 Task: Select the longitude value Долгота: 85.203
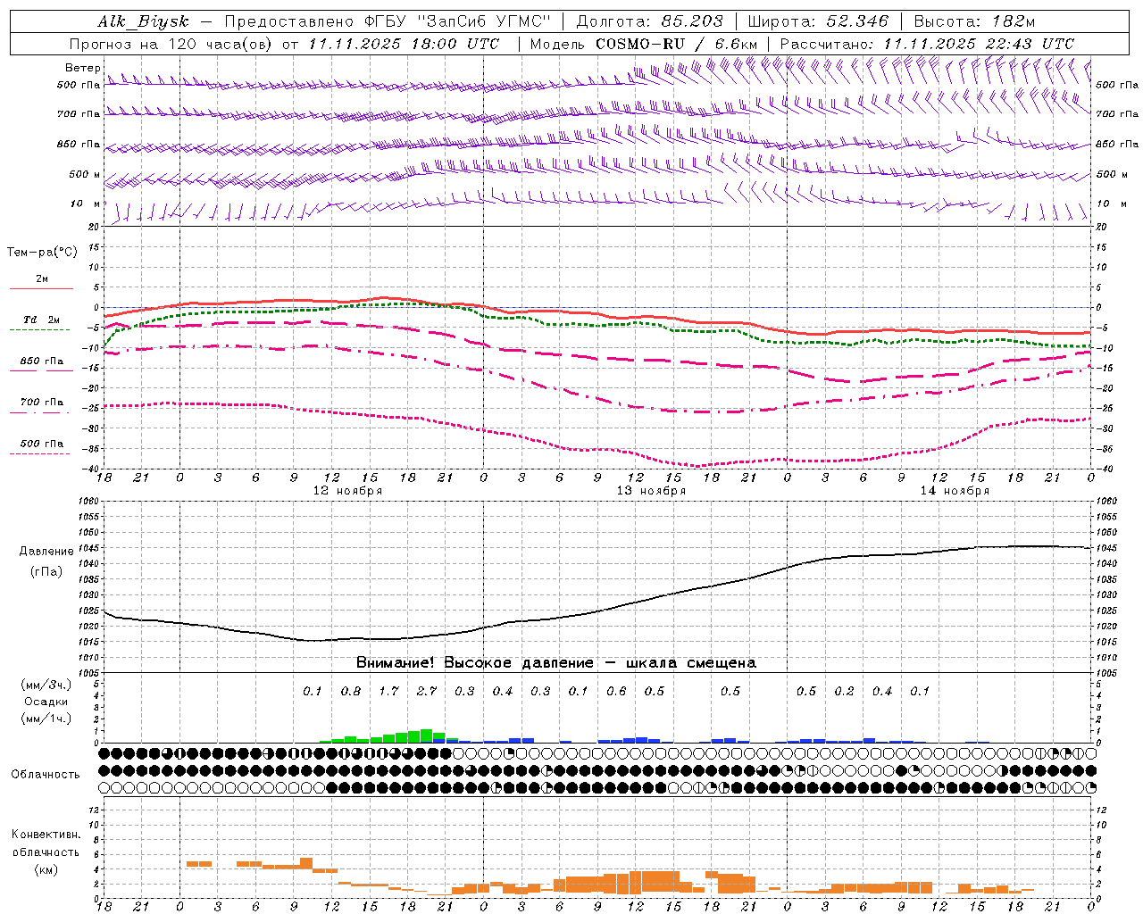(649, 21)
